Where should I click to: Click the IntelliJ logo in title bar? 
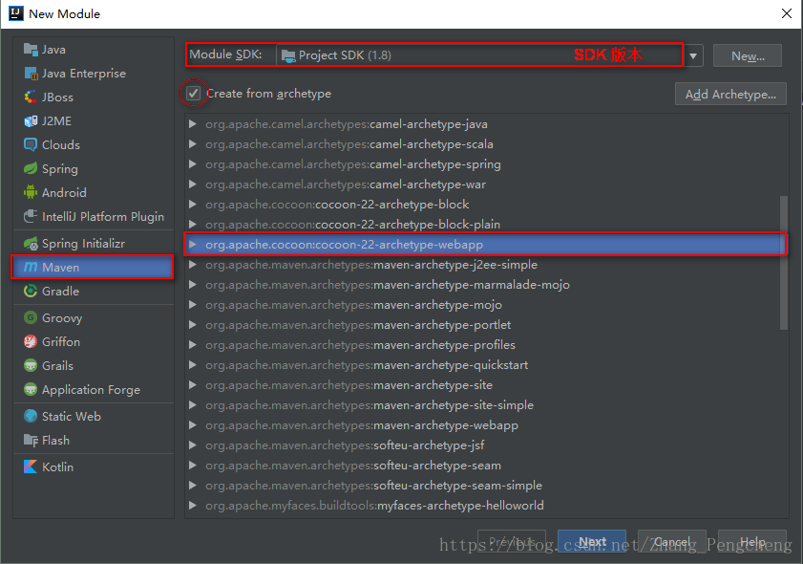(16, 13)
